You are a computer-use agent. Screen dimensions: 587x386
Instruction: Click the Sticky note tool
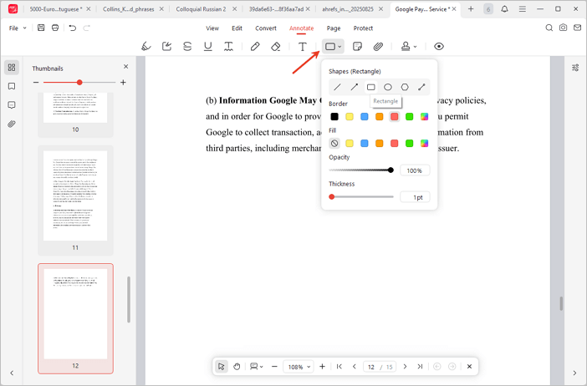pos(358,47)
